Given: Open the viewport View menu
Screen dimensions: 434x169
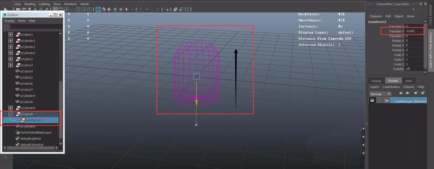Looking at the screenshot, I should [x=17, y=4].
